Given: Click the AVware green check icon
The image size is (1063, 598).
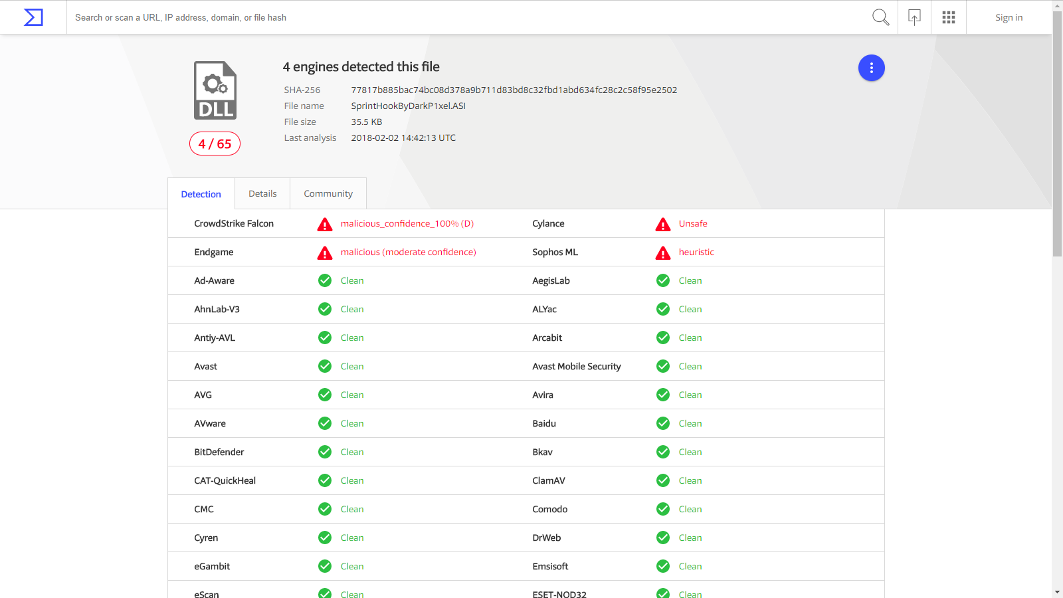Looking at the screenshot, I should click(x=325, y=423).
